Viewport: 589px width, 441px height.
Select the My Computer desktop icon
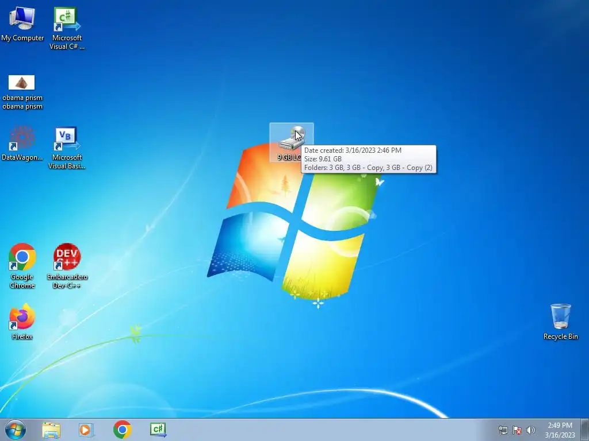click(x=22, y=24)
